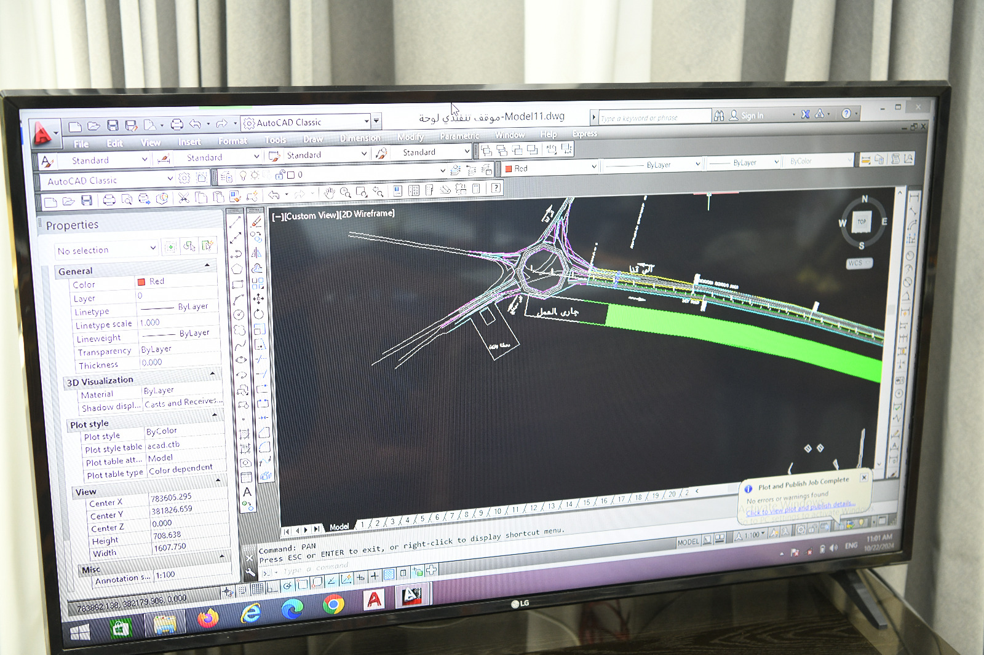Select the Circle draw tool

pyautogui.click(x=239, y=315)
